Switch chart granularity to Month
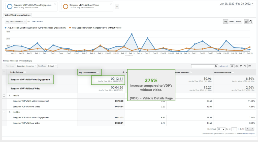Image resolution: width=258 pixels, height=142 pixels. click(x=238, y=22)
